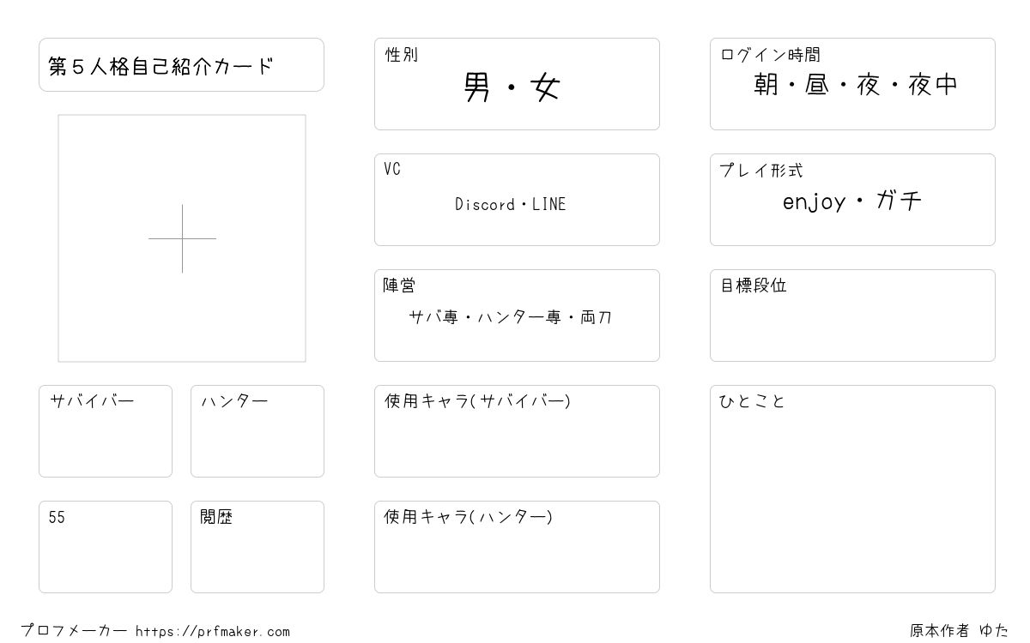1030x643 pixels.
Task: Click the 第5人格自己紹介カード title box
Action: pyautogui.click(x=181, y=65)
